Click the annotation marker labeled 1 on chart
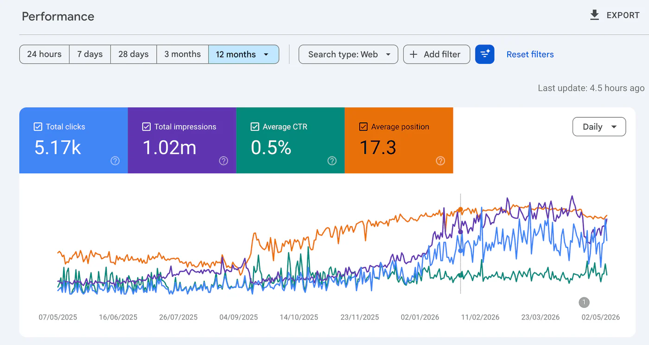Screen dimensions: 649x345 (584, 302)
